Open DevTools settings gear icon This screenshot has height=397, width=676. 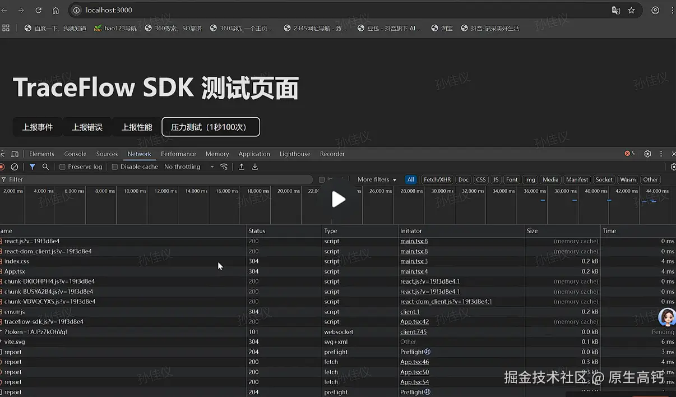[647, 154]
